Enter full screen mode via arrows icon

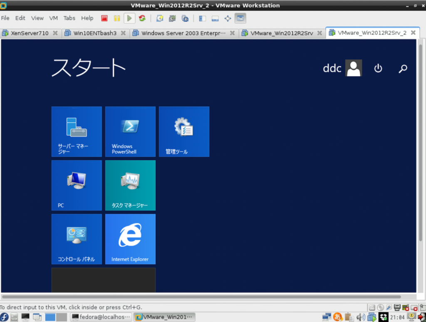[228, 18]
